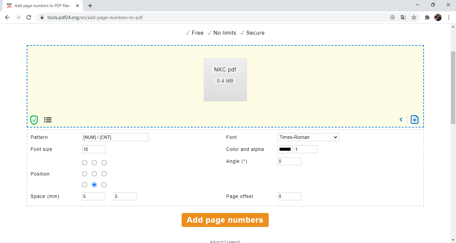Viewport: 456px width, 243px height.
Task: Reload the current page
Action: click(29, 17)
